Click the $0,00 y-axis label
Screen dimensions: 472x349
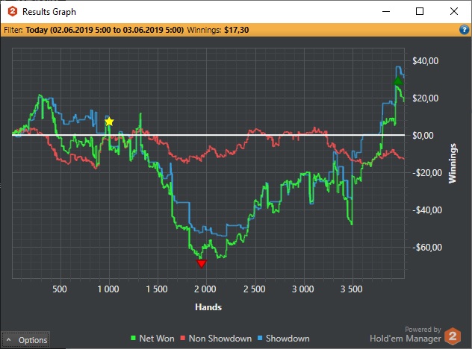[423, 136]
